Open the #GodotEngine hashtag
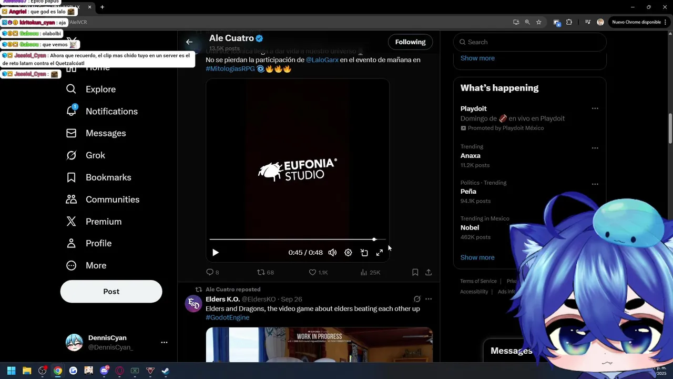 [x=228, y=318]
